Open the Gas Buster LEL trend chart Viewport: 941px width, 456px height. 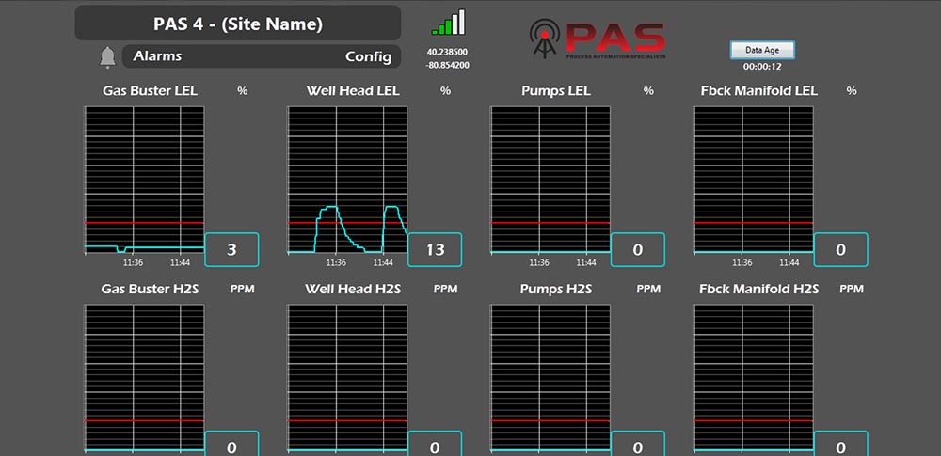(145, 180)
